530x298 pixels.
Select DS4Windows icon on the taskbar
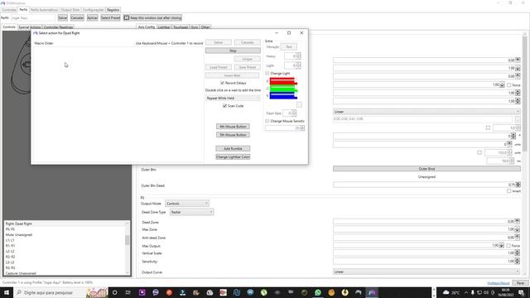coord(372,292)
